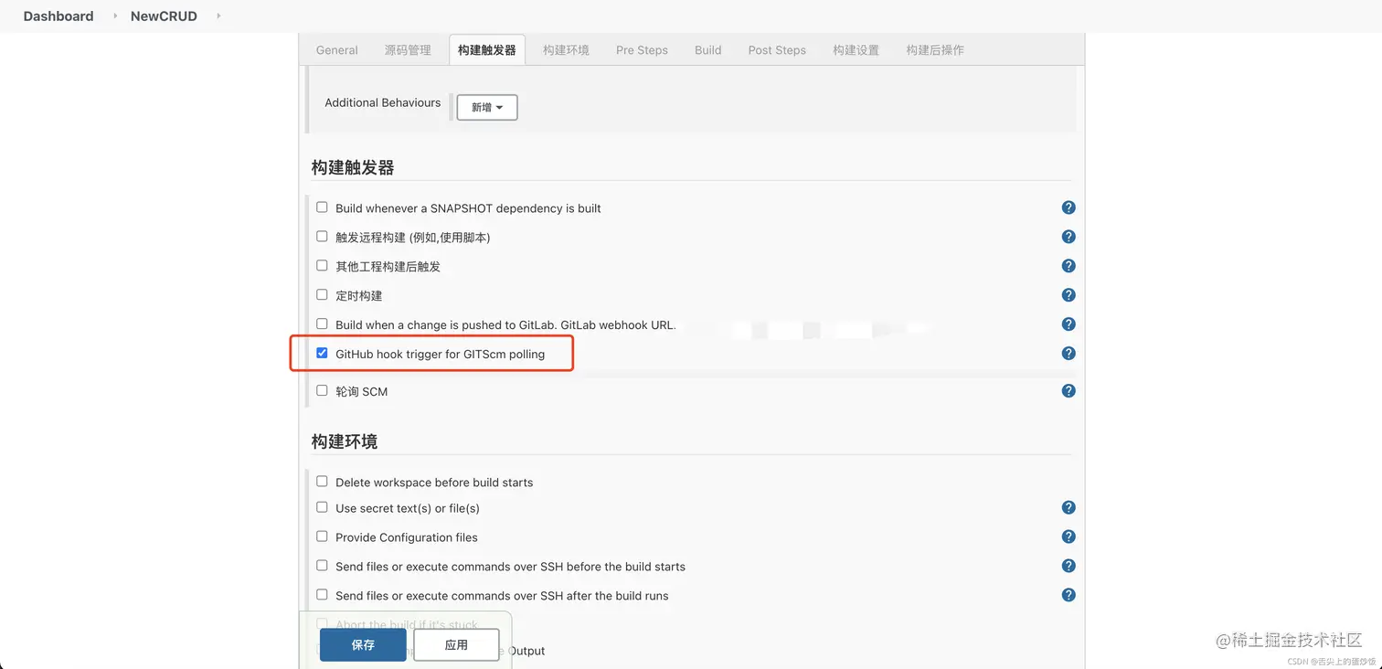Enable the 定时构建 checkbox

pos(322,295)
